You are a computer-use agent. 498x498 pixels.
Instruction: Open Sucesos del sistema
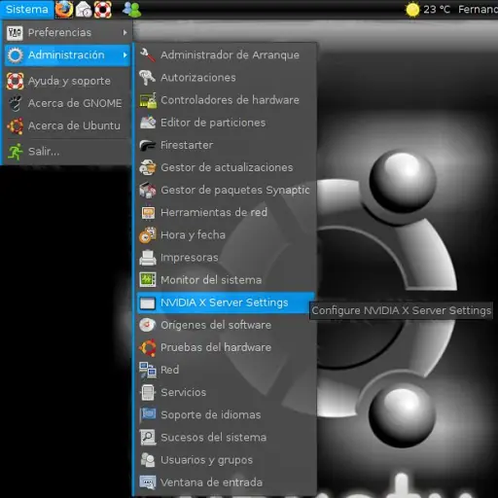(226, 438)
